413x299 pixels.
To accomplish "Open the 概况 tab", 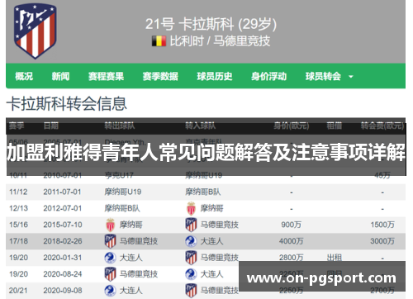I will click(x=24, y=76).
